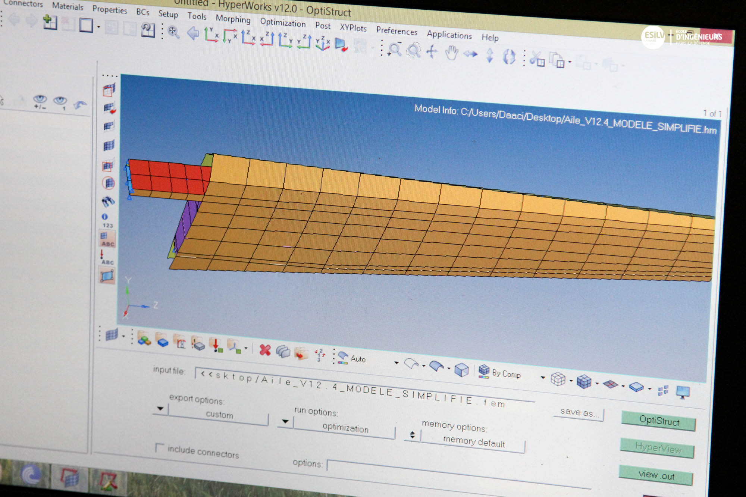Screen dimensions: 746x497
Task: Click the pan hand tool icon
Action: 451,53
